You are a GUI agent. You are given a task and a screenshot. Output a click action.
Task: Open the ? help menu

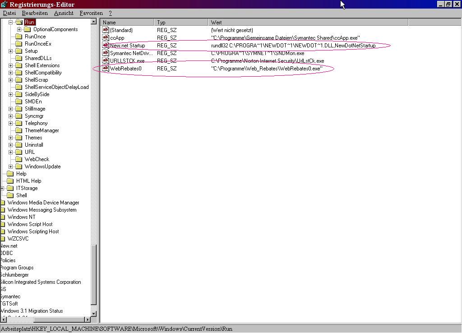tap(110, 13)
